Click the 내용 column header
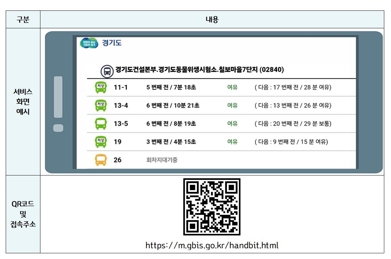This screenshot has width=391, height=259. [212, 20]
